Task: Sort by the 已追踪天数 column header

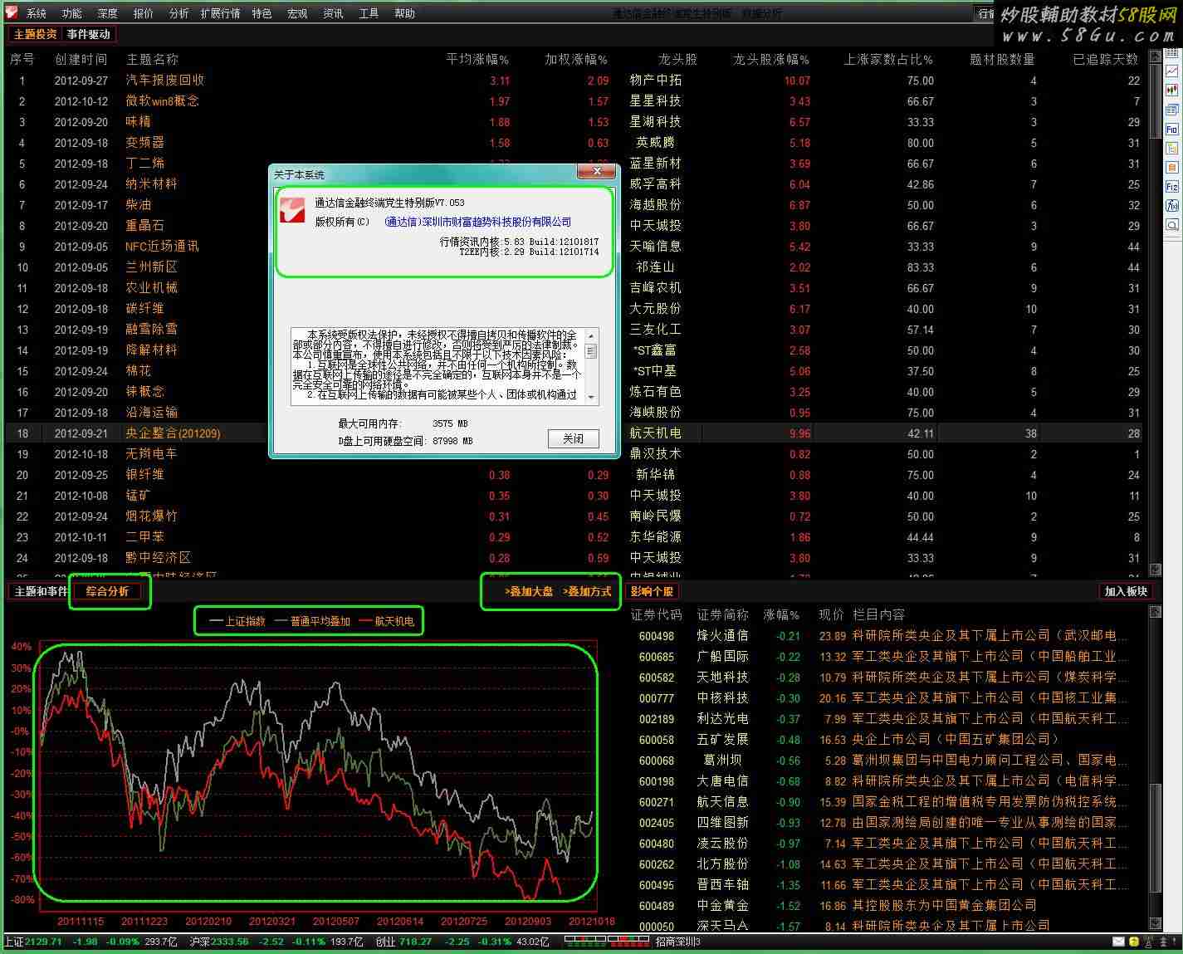Action: [x=1106, y=59]
